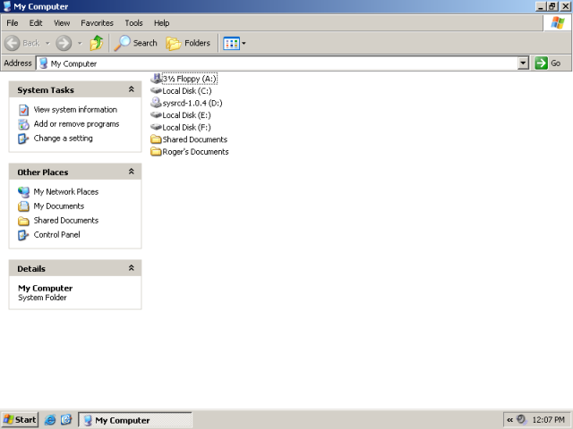
Task: Go up one folder level icon
Action: [x=97, y=43]
